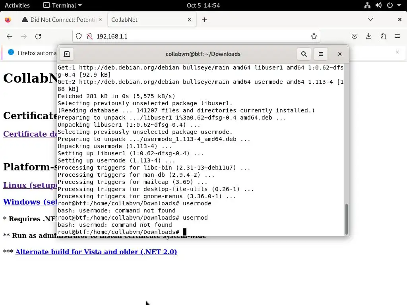Viewport: 407px width, 305px height.
Task: Go forward one page in Firefox
Action: [x=24, y=36]
